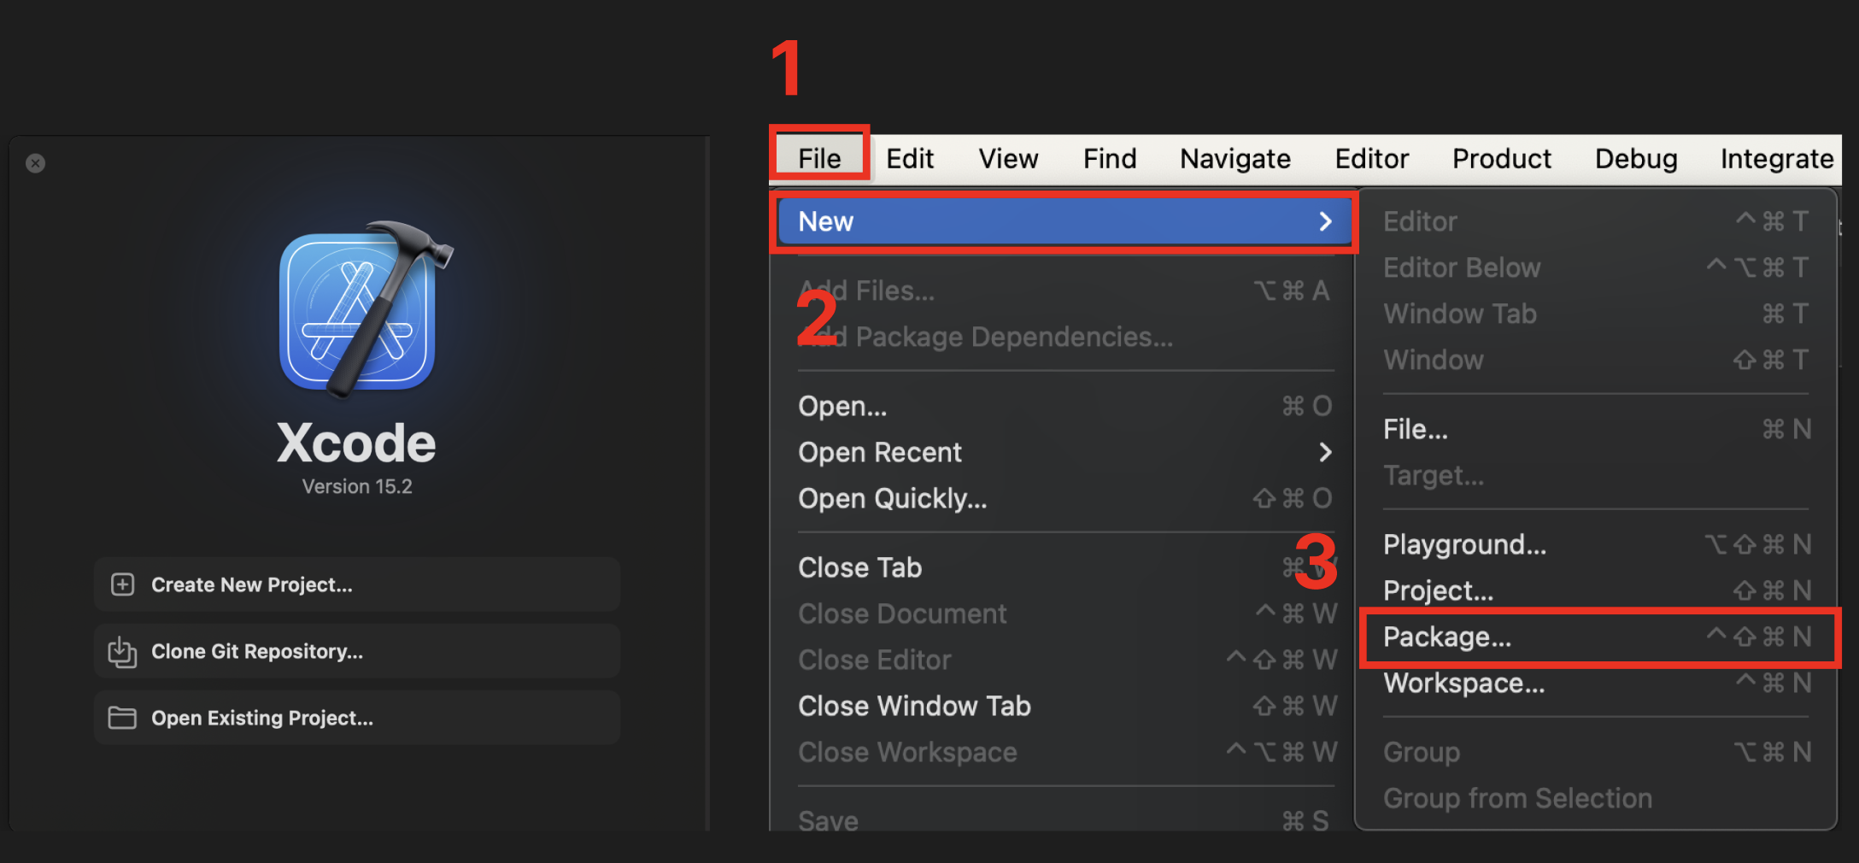This screenshot has width=1859, height=863.
Task: Click the plus icon beside Create New Project
Action: click(122, 584)
